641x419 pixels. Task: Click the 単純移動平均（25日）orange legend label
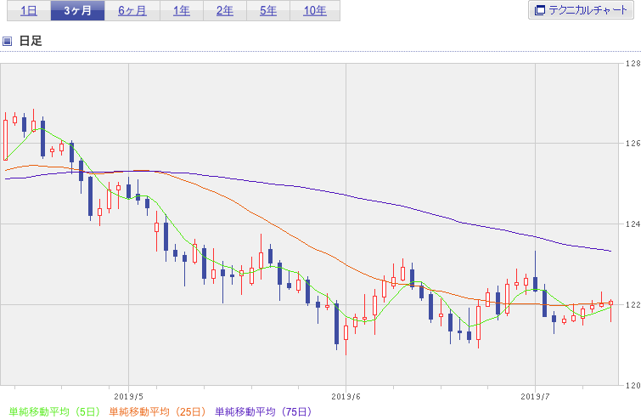(157, 411)
